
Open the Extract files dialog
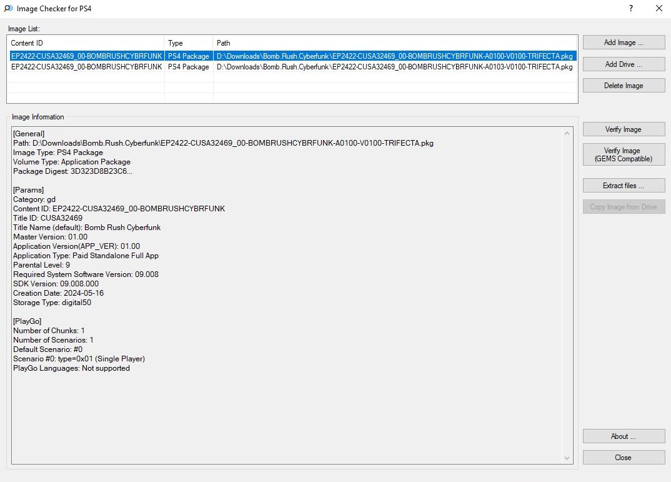(x=624, y=186)
